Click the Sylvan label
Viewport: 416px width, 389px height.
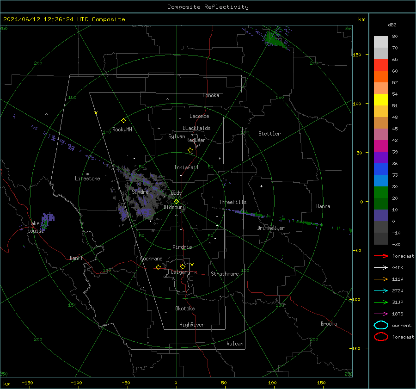[x=177, y=136]
